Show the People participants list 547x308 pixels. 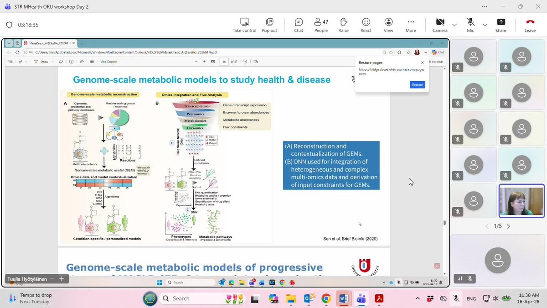[x=321, y=25]
